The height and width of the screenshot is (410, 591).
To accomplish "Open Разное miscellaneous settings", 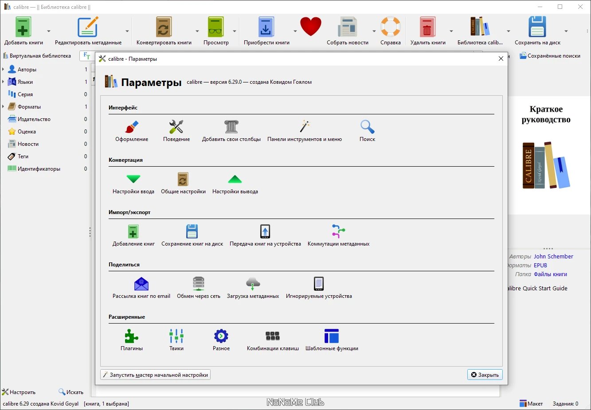I will point(221,340).
